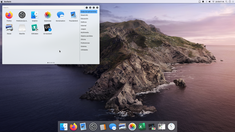Open Thunderbird mail in the launcher
The height and width of the screenshot is (132, 235).
point(73,16)
